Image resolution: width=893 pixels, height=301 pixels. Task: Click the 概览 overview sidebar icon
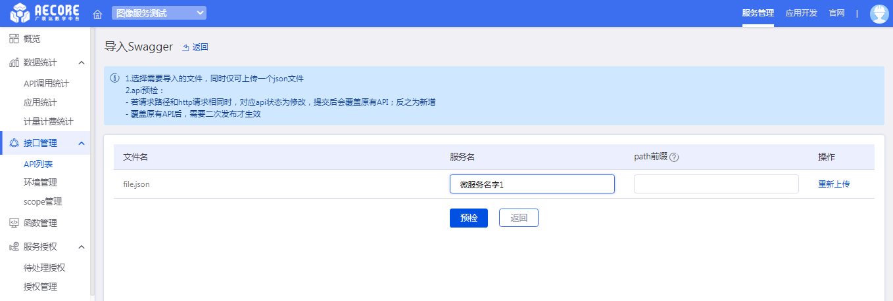[14, 39]
